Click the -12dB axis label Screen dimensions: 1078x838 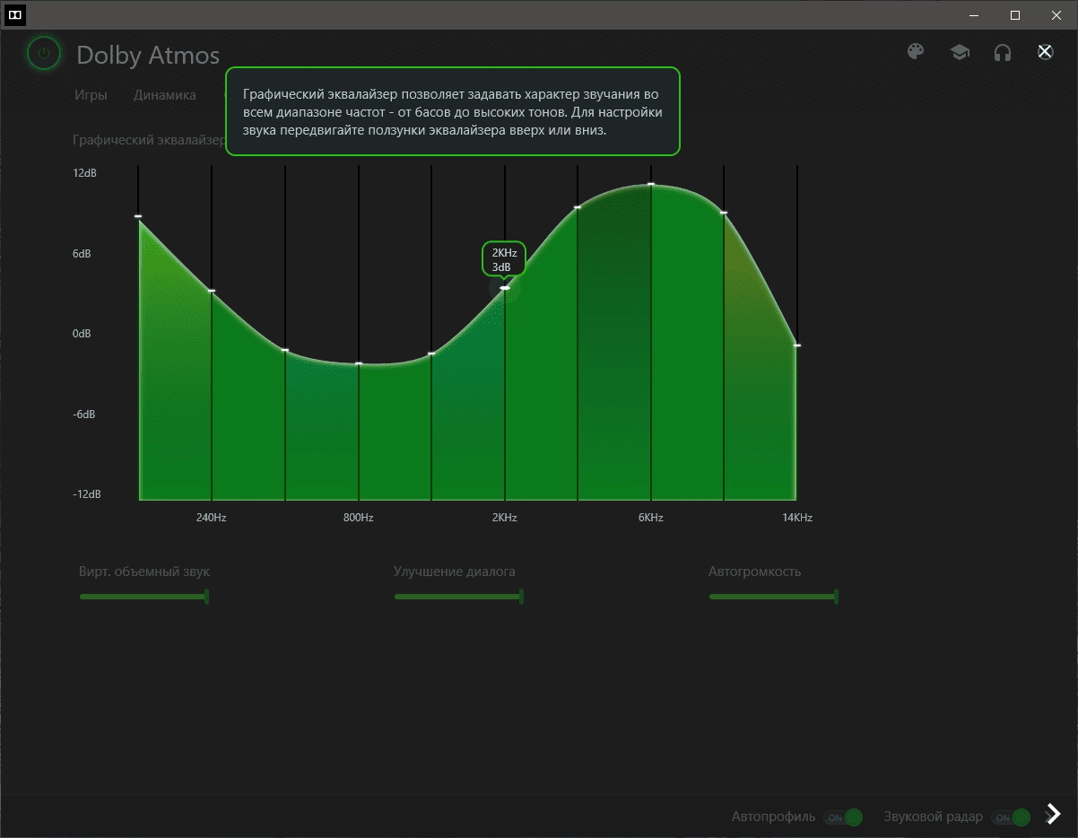pos(87,494)
